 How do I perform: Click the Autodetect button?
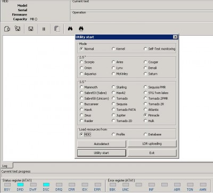click(102, 144)
